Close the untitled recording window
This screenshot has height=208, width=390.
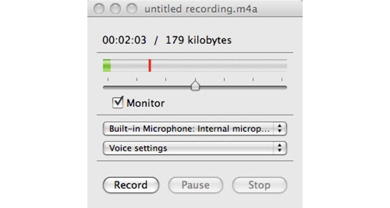click(x=99, y=9)
